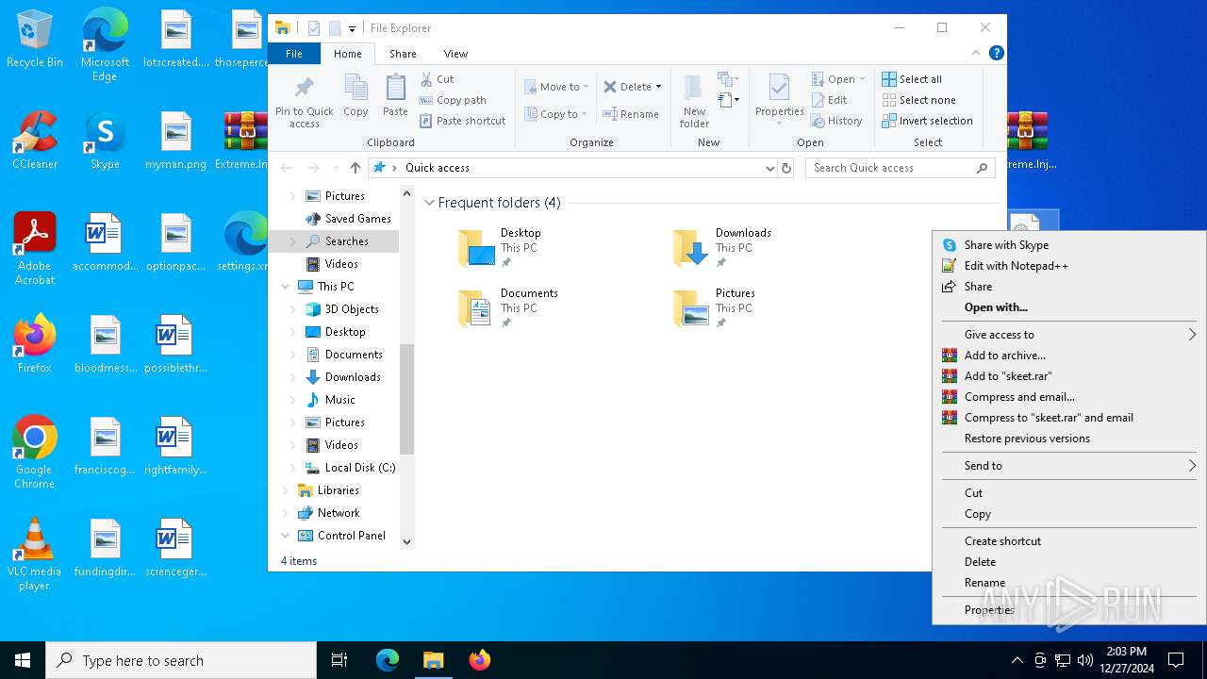Click Paste shortcut in the ribbon
This screenshot has width=1207, height=679.
pos(462,121)
